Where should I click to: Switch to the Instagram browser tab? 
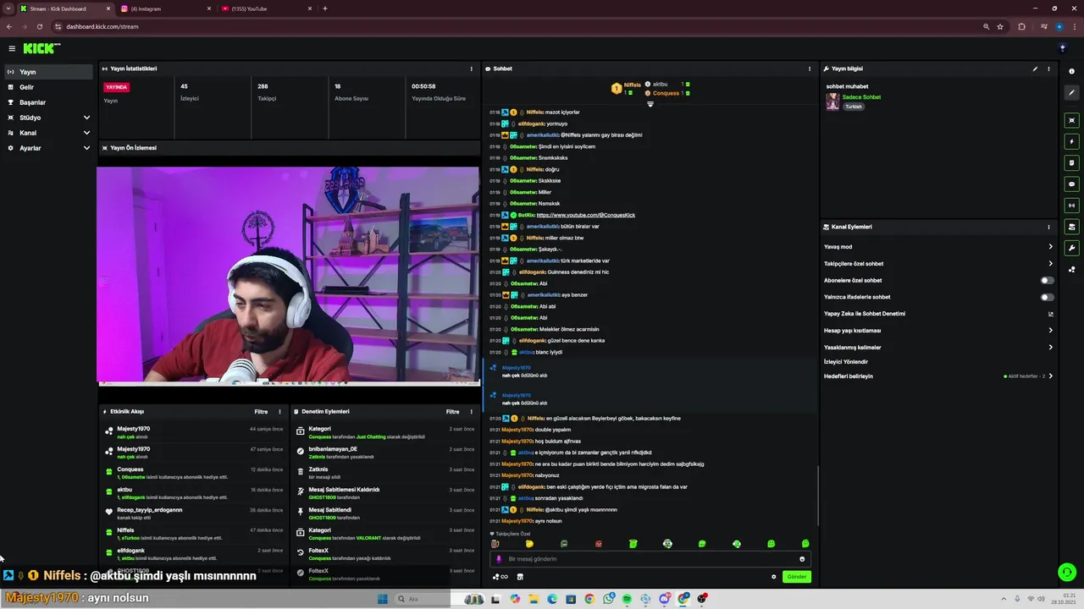click(x=166, y=8)
